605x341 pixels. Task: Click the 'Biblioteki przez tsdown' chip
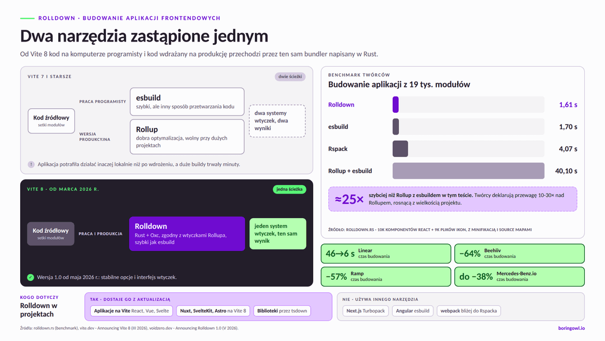click(x=282, y=311)
